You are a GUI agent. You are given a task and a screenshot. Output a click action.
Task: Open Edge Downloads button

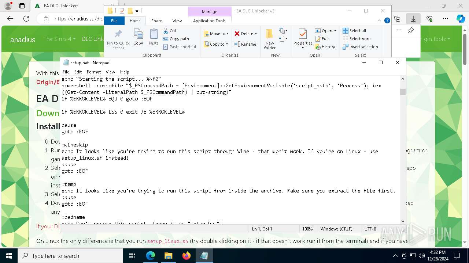coord(413,18)
